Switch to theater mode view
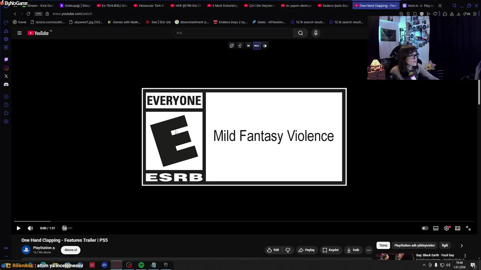Viewport: 481px width, 270px height. click(457, 228)
